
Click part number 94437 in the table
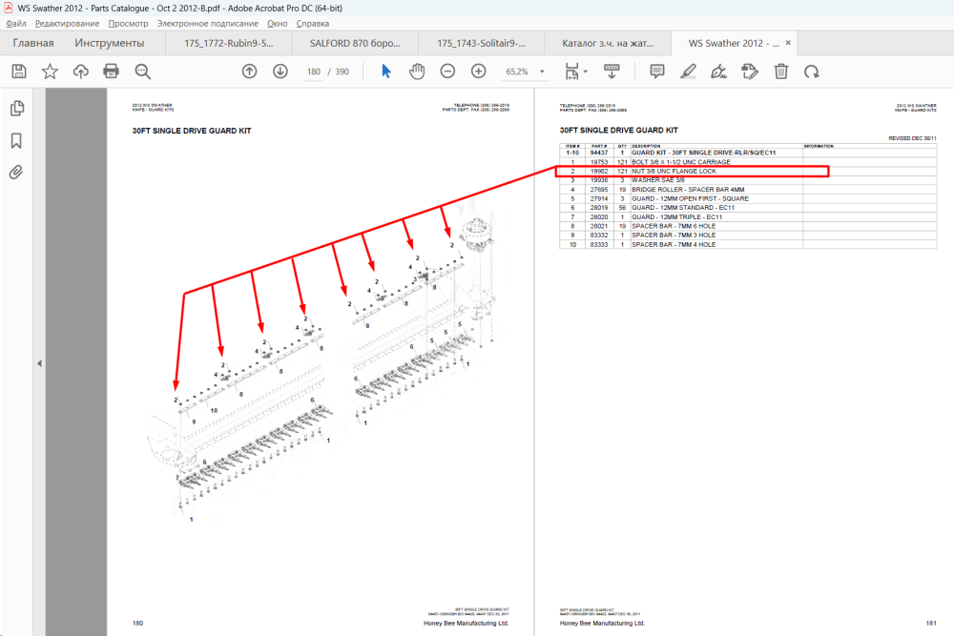point(599,153)
